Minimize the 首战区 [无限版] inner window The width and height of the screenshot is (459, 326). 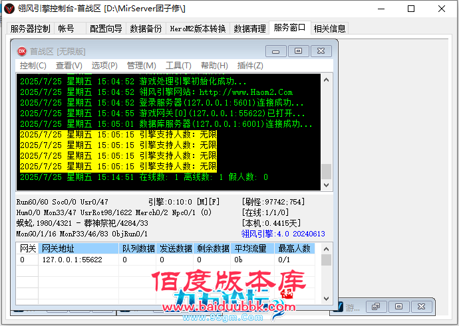click(x=276, y=51)
